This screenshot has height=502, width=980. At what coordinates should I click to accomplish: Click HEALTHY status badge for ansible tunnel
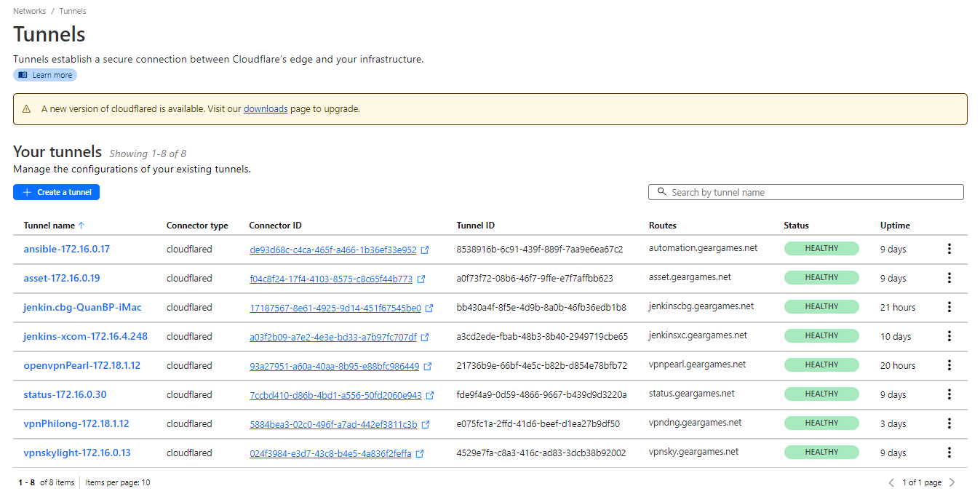coord(821,249)
